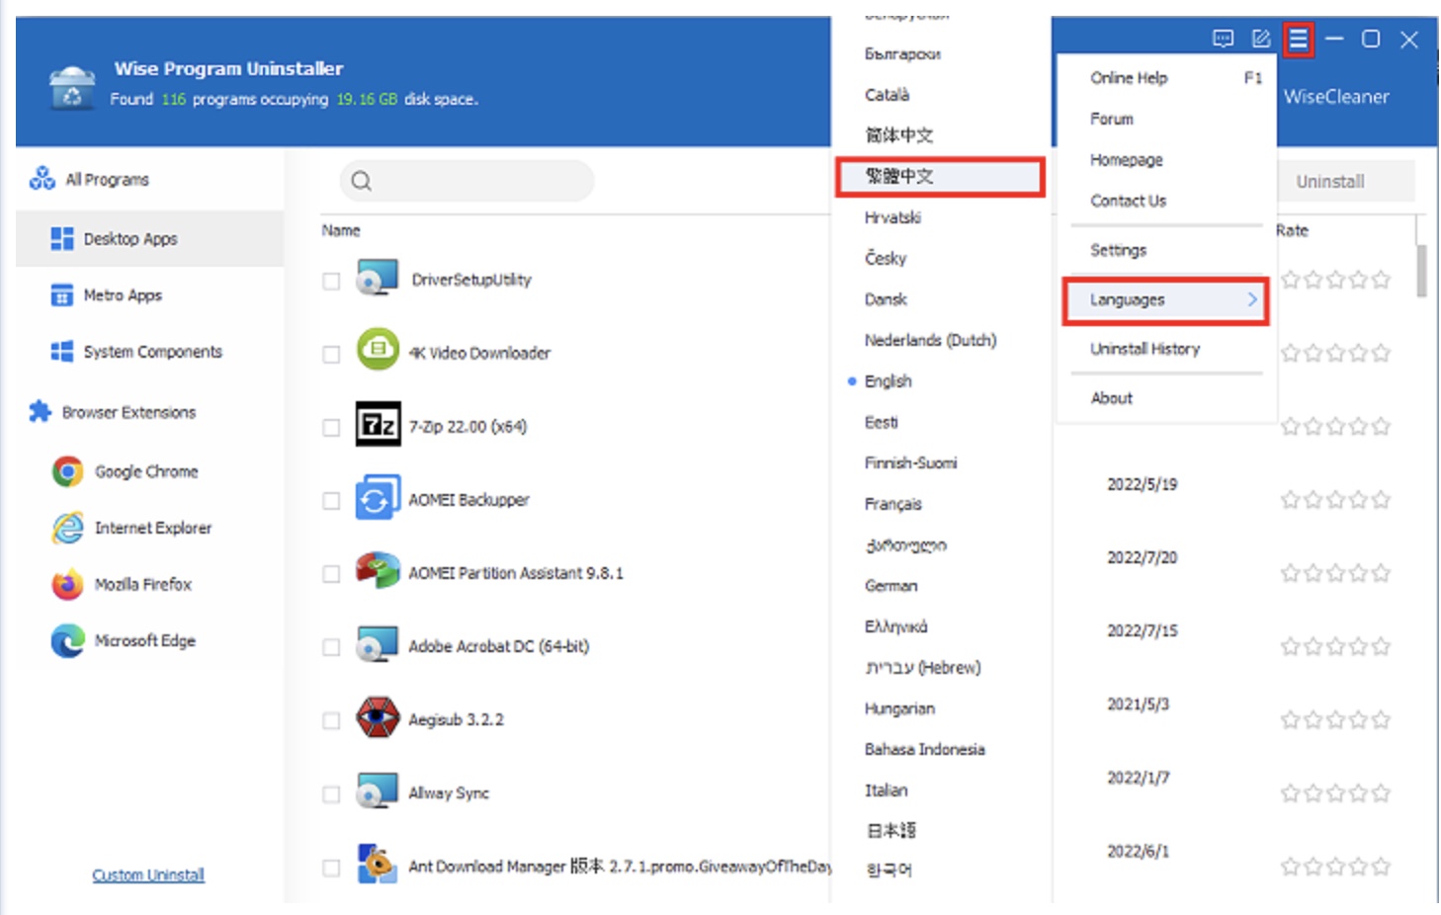Check the AOMEI Partition Assistant checkbox
Screen dimensions: 1441x915
(x=331, y=574)
